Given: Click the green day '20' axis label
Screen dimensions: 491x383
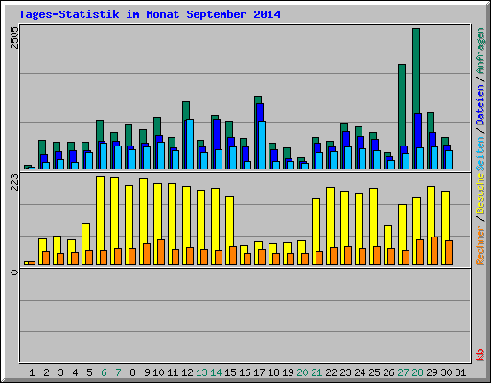Looking at the screenshot, I should tap(302, 372).
